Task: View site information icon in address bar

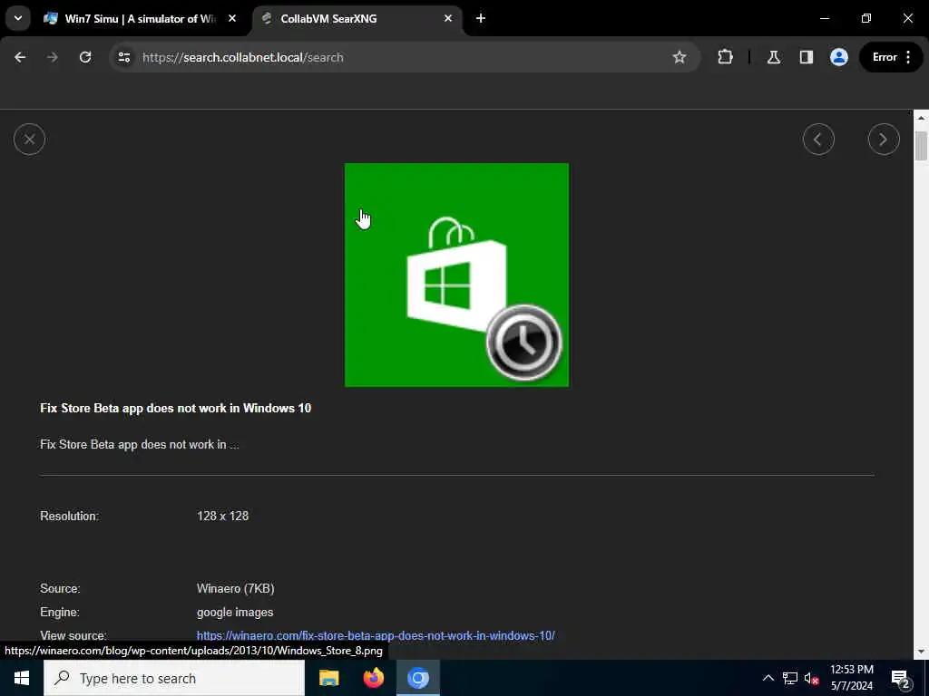Action: [x=123, y=57]
